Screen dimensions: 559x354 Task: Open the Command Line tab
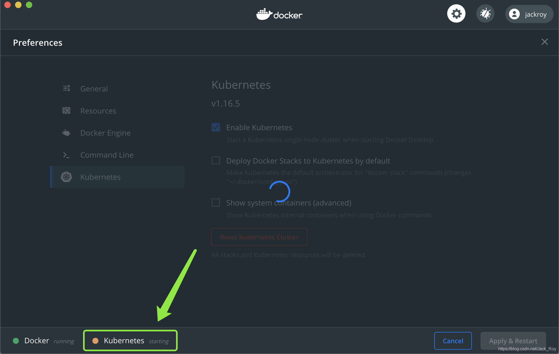(117, 155)
